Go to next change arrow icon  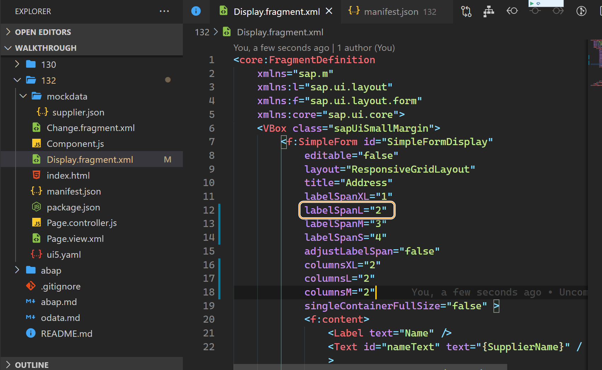[x=558, y=11]
